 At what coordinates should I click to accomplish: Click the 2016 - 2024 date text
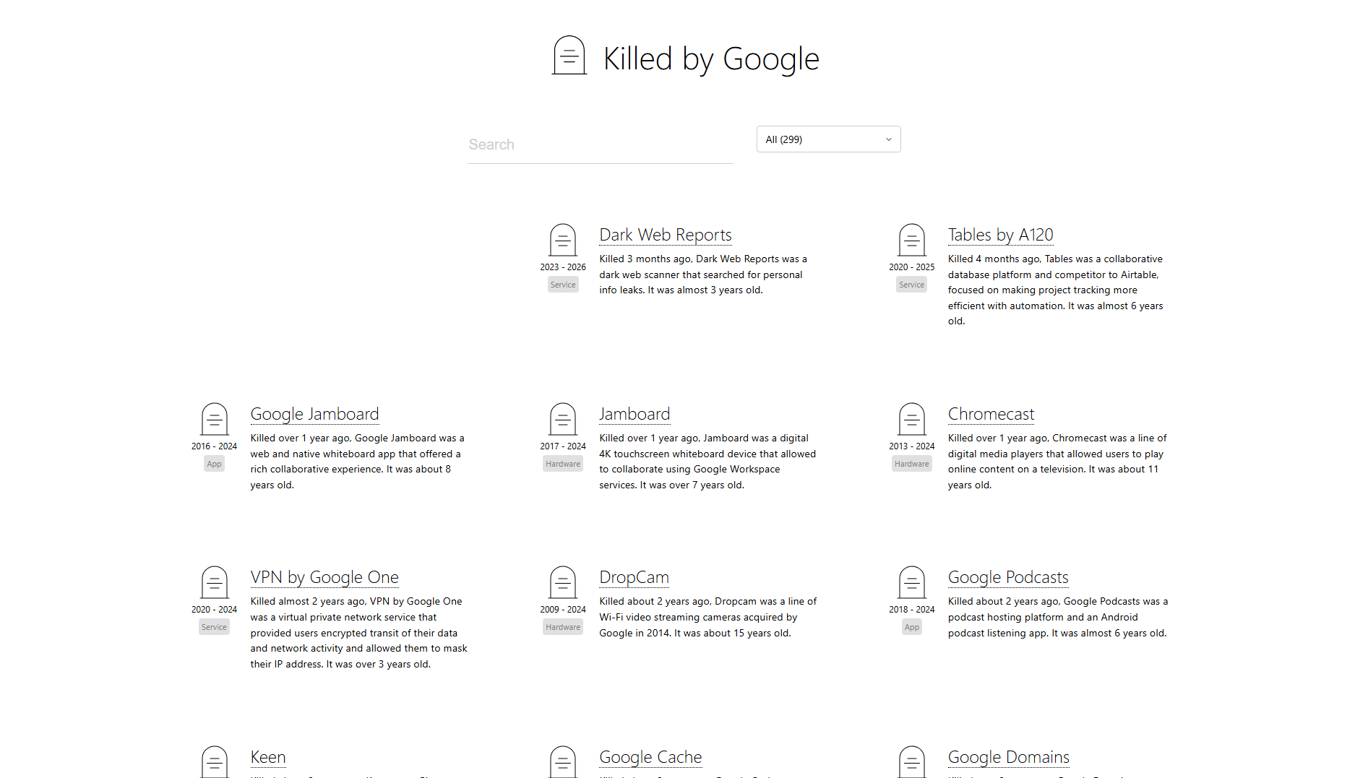(x=214, y=446)
